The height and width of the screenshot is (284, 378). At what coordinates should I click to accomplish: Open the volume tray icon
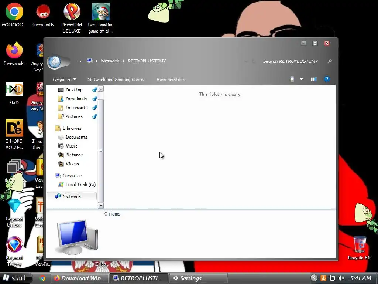point(341,278)
